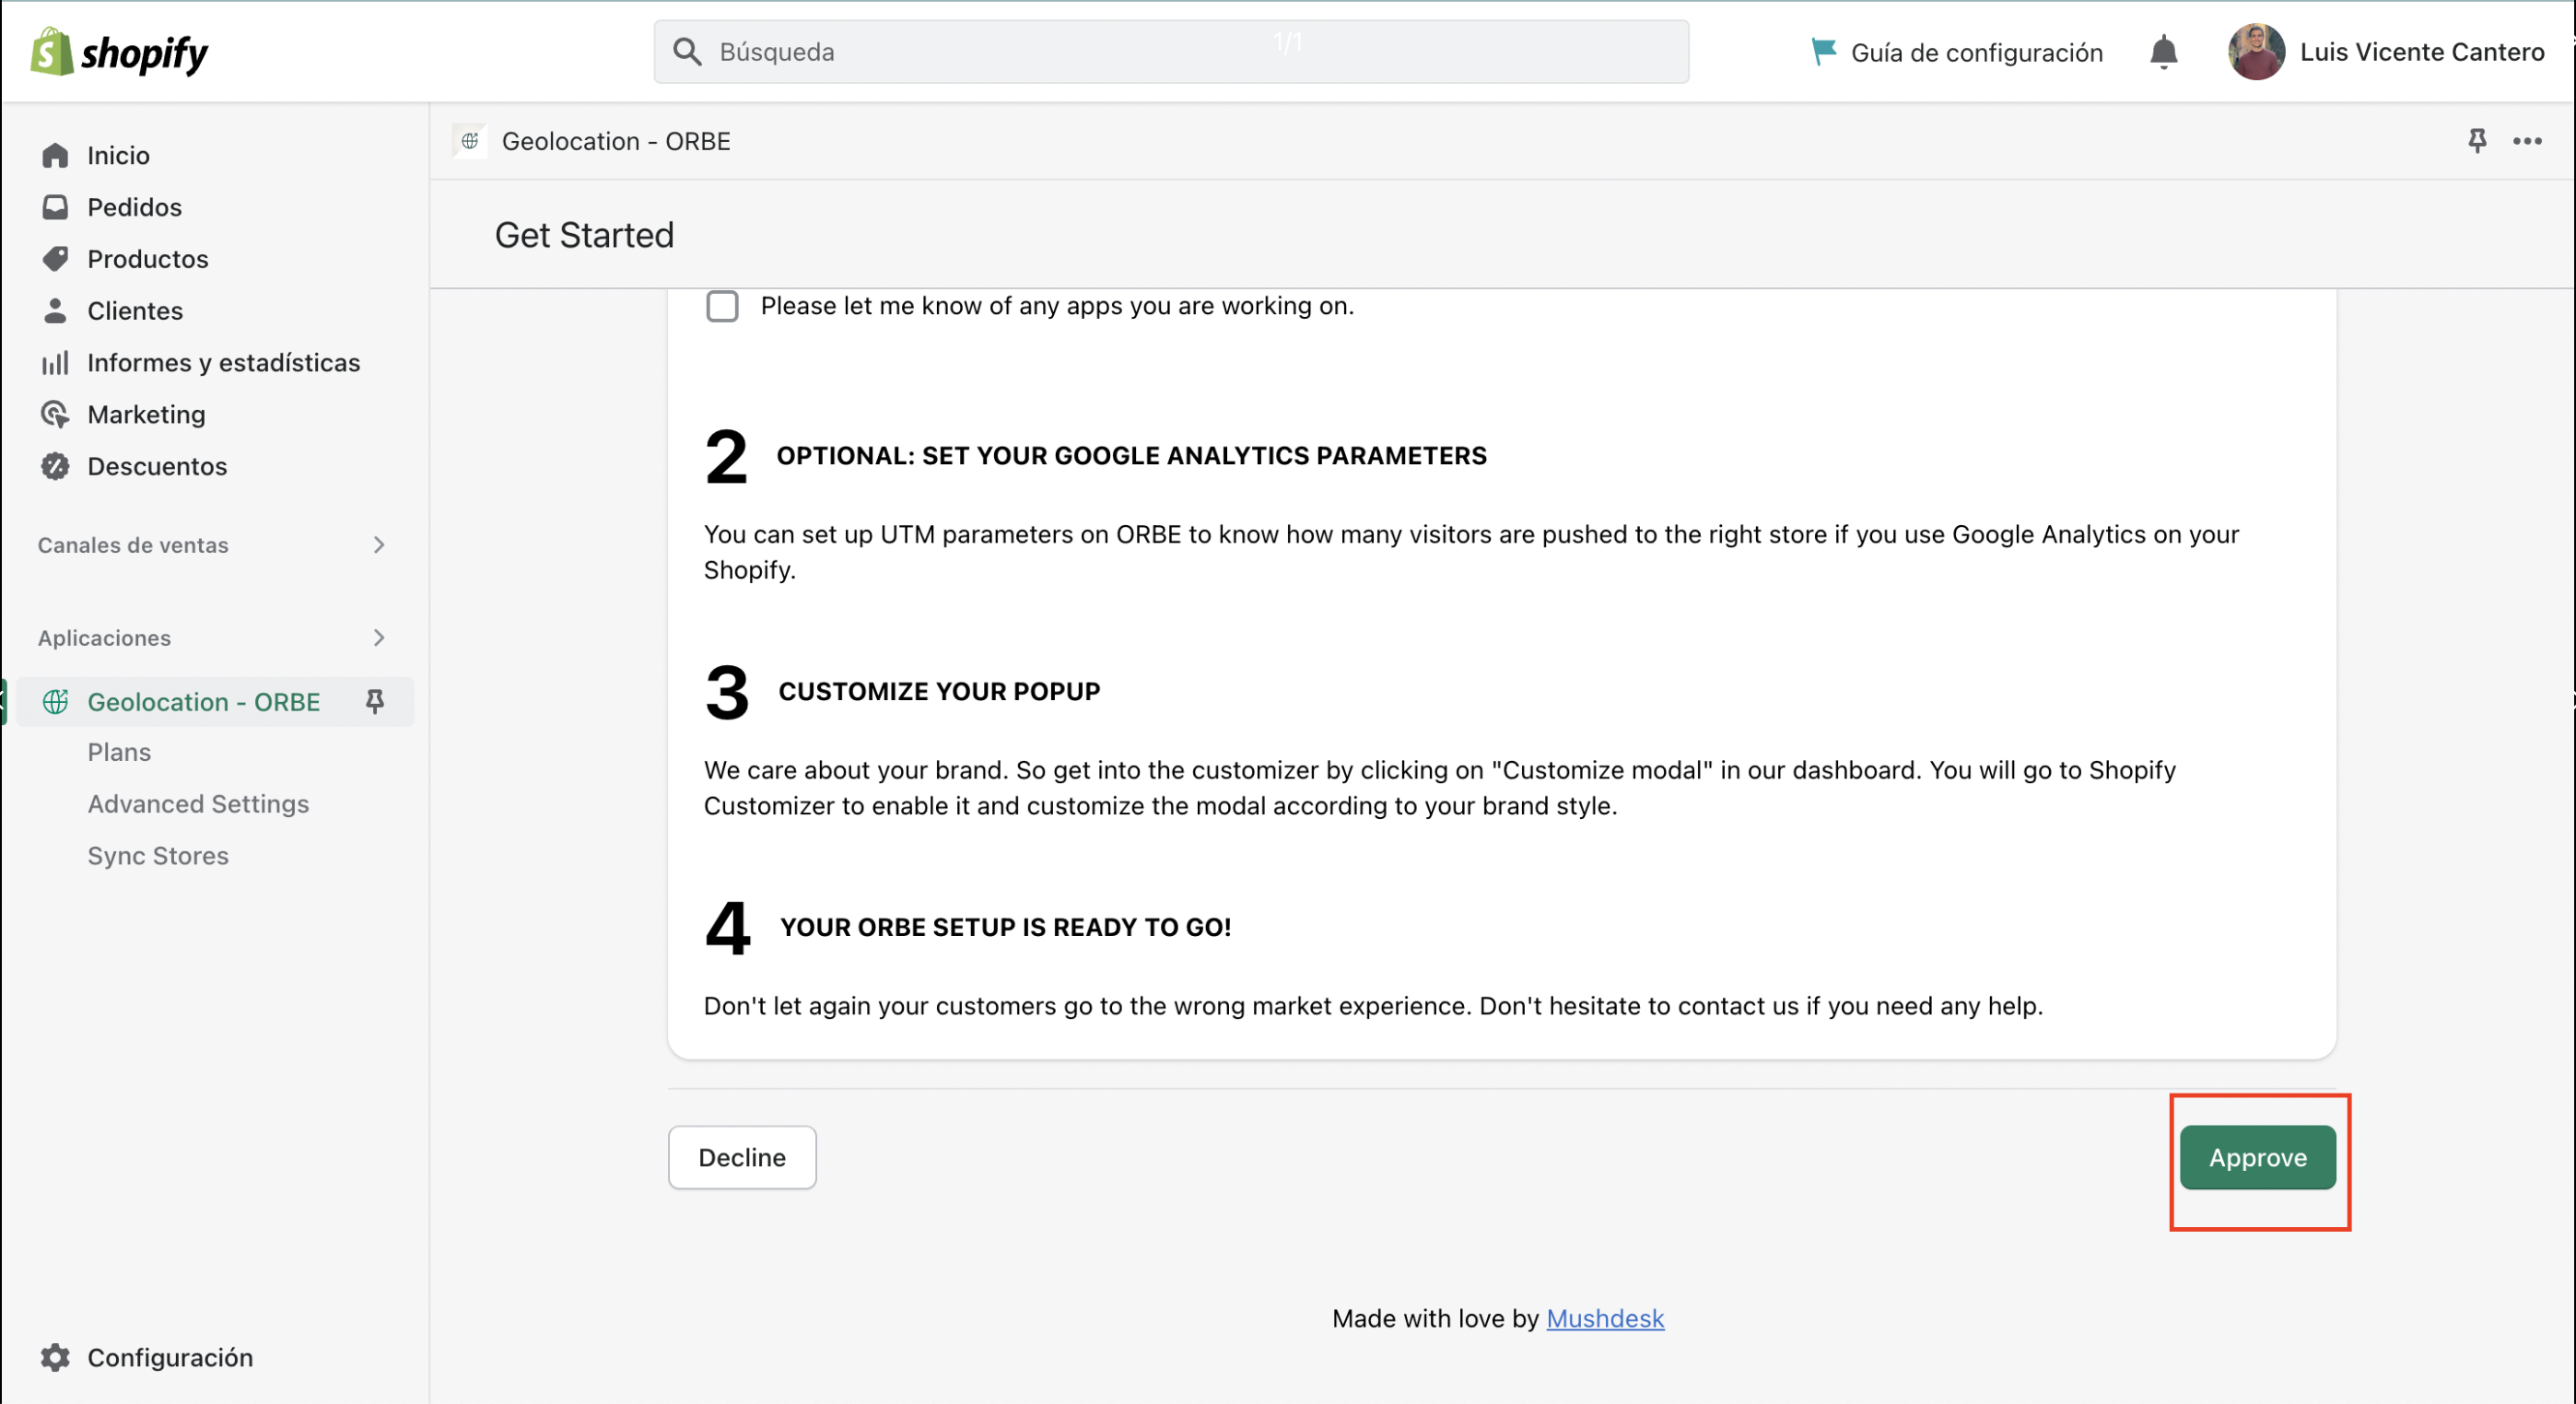Click the Productos tag icon
This screenshot has width=2576, height=1404.
click(55, 259)
